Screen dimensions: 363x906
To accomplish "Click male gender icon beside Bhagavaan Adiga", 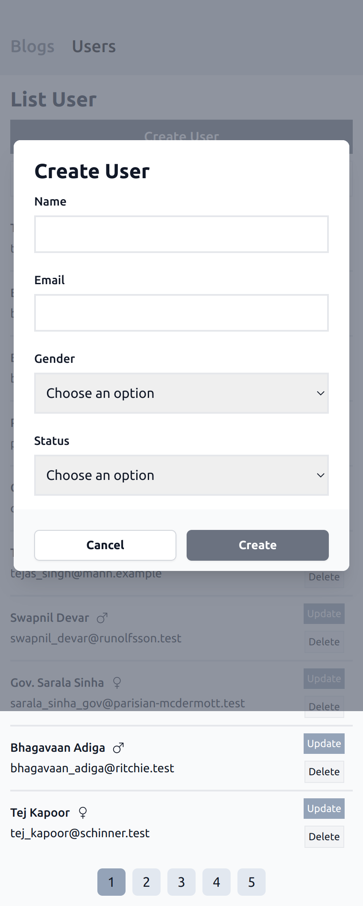I will click(x=118, y=748).
